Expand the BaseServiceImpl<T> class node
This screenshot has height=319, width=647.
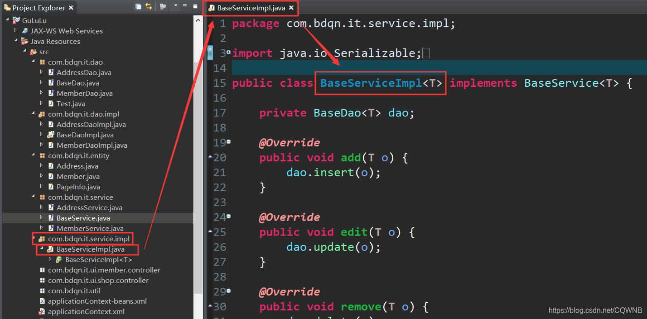coord(50,259)
